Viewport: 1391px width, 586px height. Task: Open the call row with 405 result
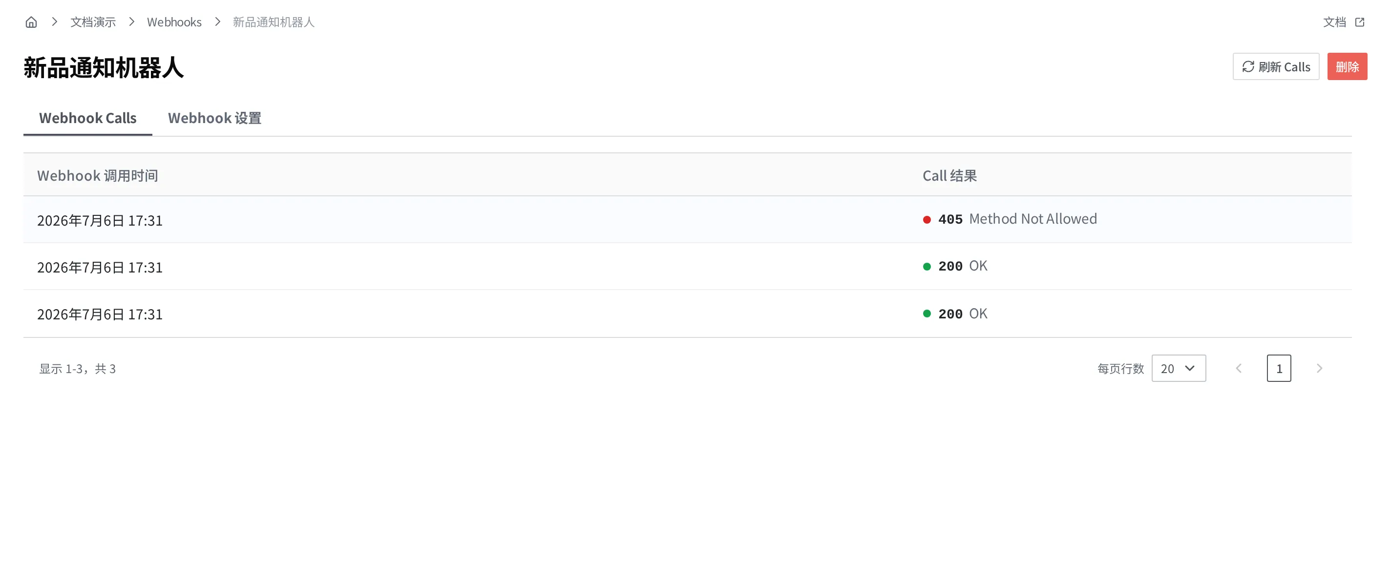(x=687, y=219)
